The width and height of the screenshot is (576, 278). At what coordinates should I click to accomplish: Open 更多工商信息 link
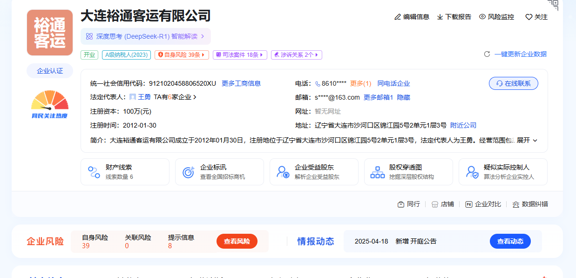coord(241,83)
